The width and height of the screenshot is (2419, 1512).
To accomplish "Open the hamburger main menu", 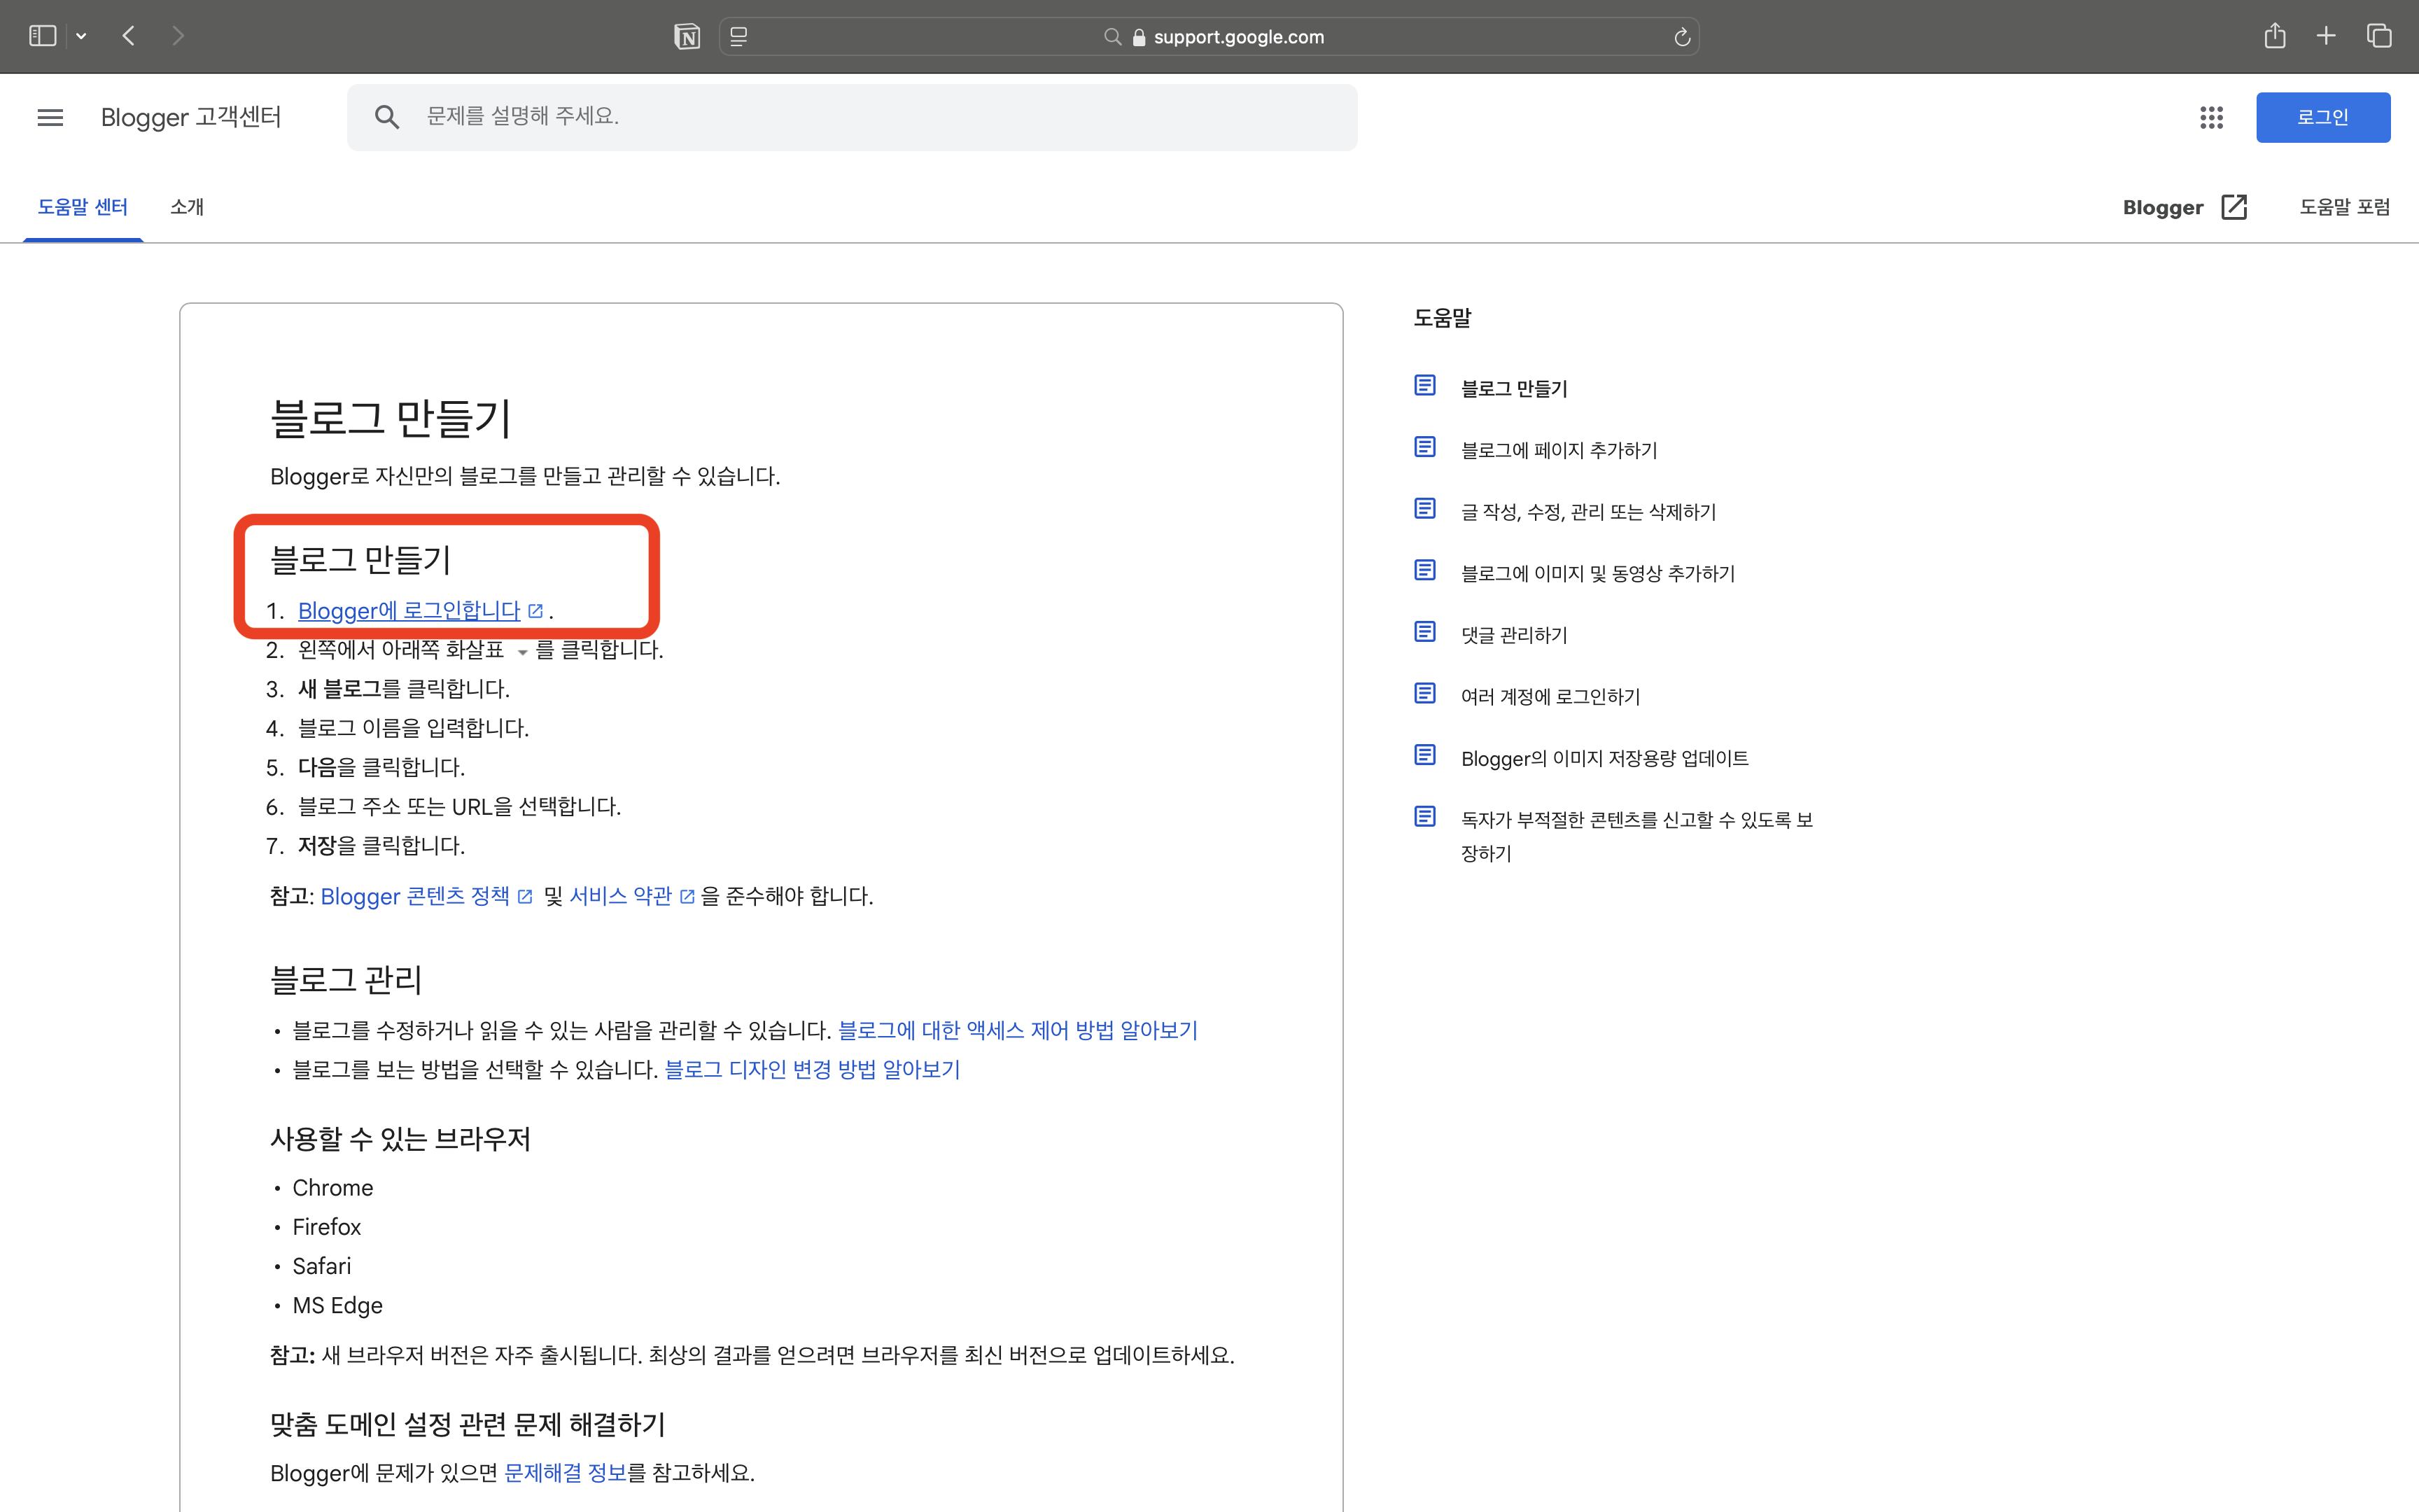I will (50, 117).
